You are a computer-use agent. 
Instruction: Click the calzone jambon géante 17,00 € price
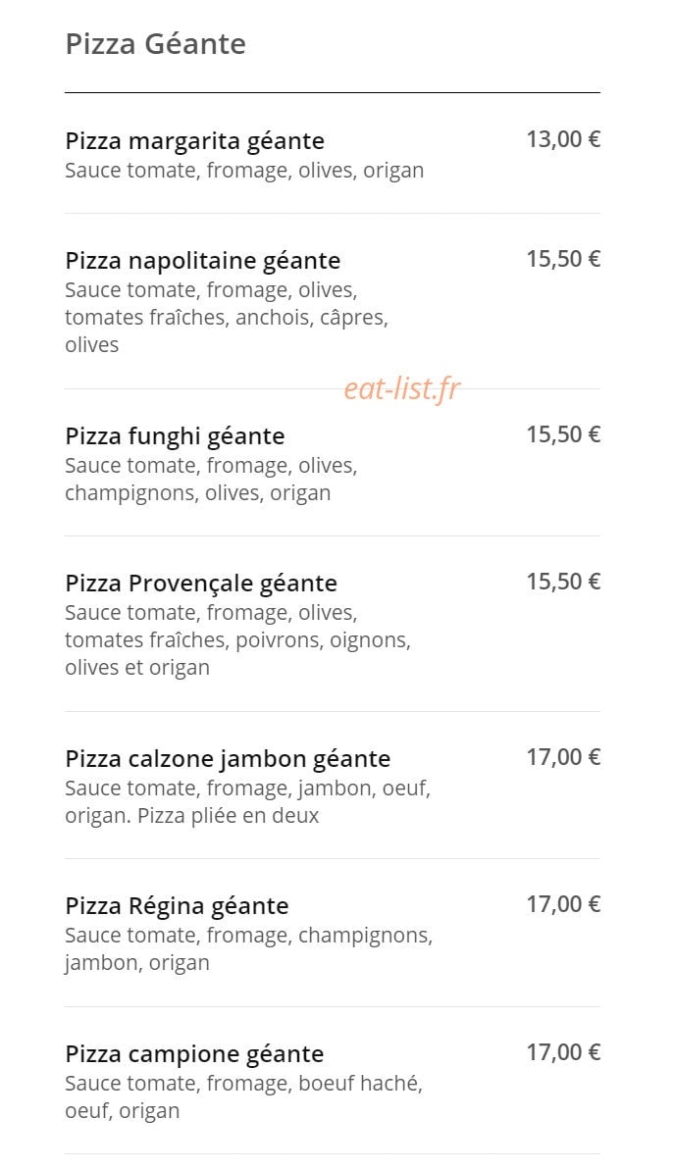563,757
